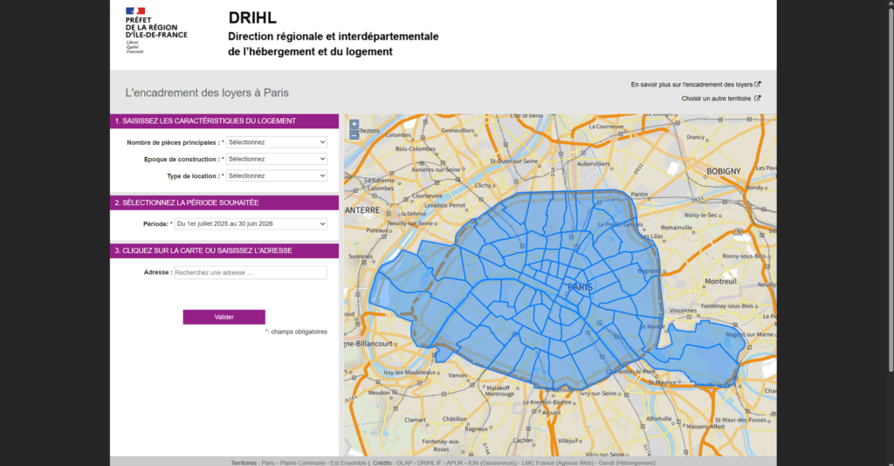Open the 'Type de location' dropdown
894x466 pixels.
point(277,176)
